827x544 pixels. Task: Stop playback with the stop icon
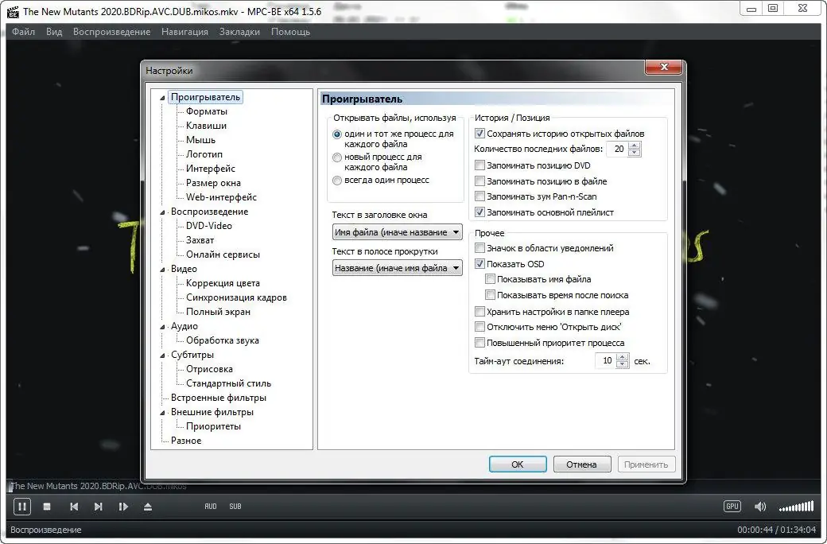[x=48, y=506]
